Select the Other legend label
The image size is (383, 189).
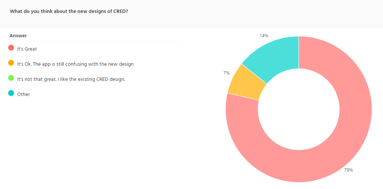coord(24,94)
